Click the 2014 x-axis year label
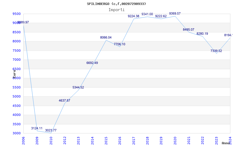Viewport: 233px width, 146px height. 92,141
